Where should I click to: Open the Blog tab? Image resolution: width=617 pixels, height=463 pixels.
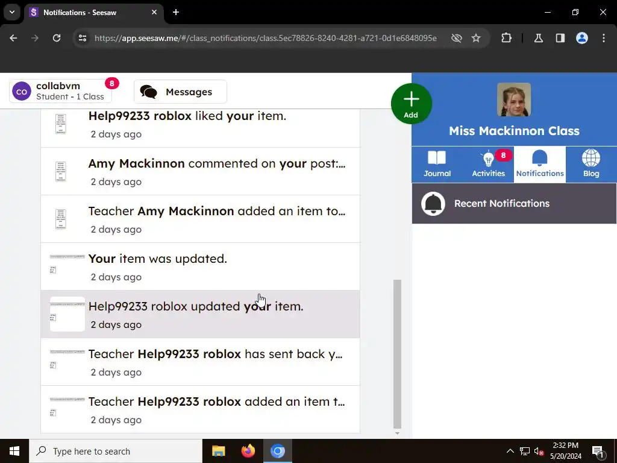click(x=591, y=164)
